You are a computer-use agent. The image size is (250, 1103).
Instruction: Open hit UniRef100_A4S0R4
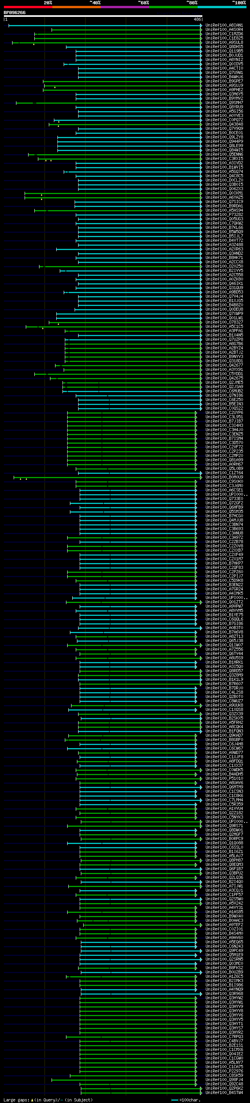[224, 30]
